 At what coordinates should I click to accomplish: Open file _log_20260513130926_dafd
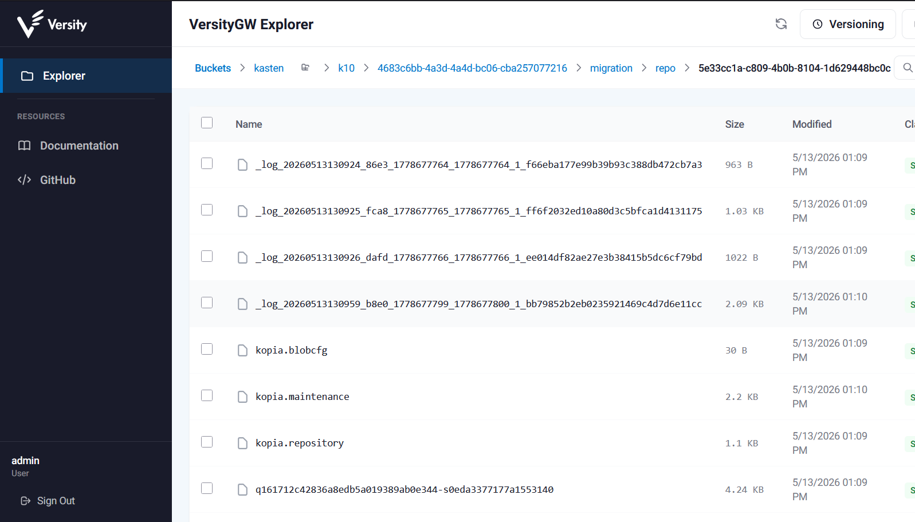479,258
